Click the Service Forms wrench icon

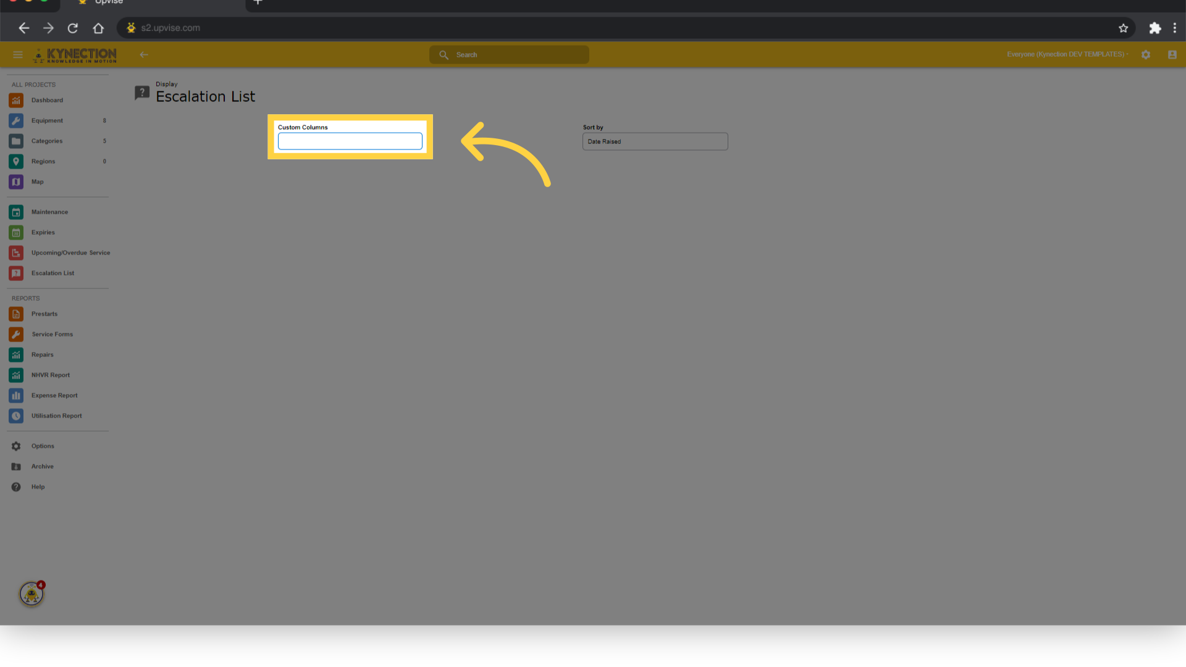[x=16, y=334]
